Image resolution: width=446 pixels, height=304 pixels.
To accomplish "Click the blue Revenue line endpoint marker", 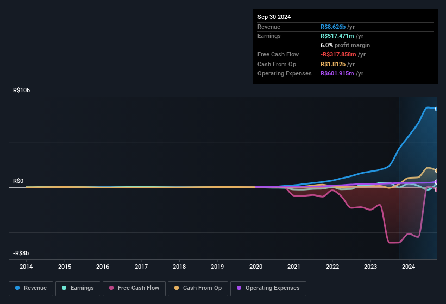I will click(x=436, y=109).
